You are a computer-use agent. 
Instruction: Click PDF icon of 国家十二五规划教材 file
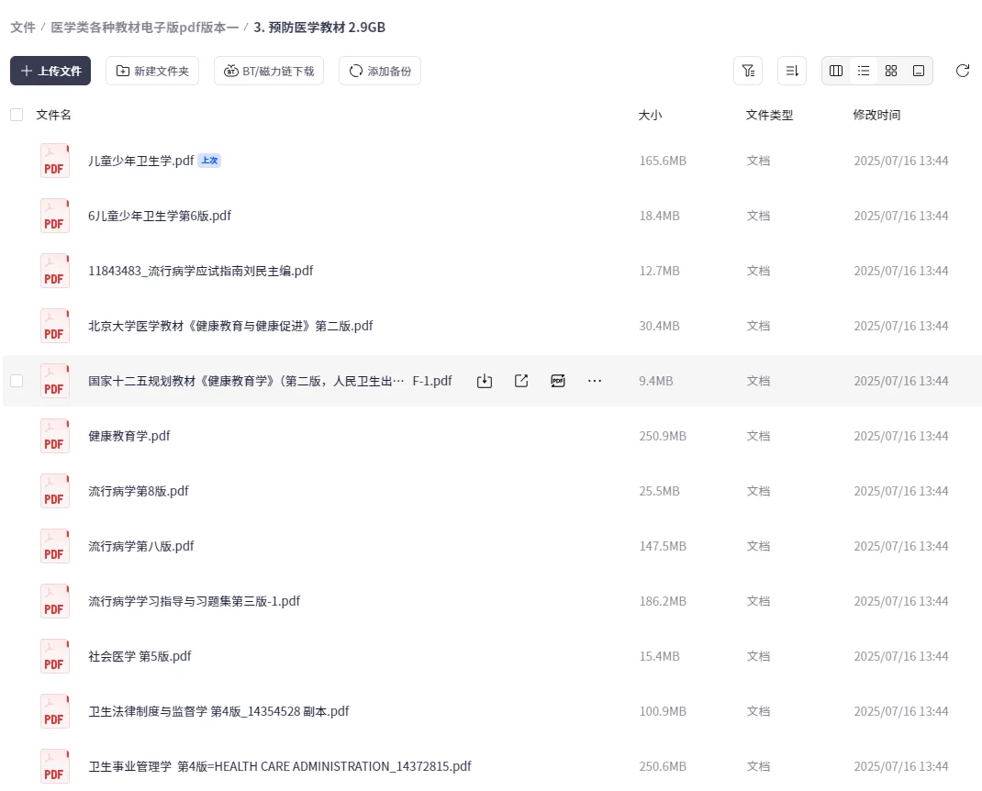point(54,381)
